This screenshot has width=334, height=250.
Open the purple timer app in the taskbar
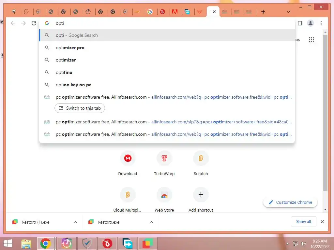(x=67, y=243)
